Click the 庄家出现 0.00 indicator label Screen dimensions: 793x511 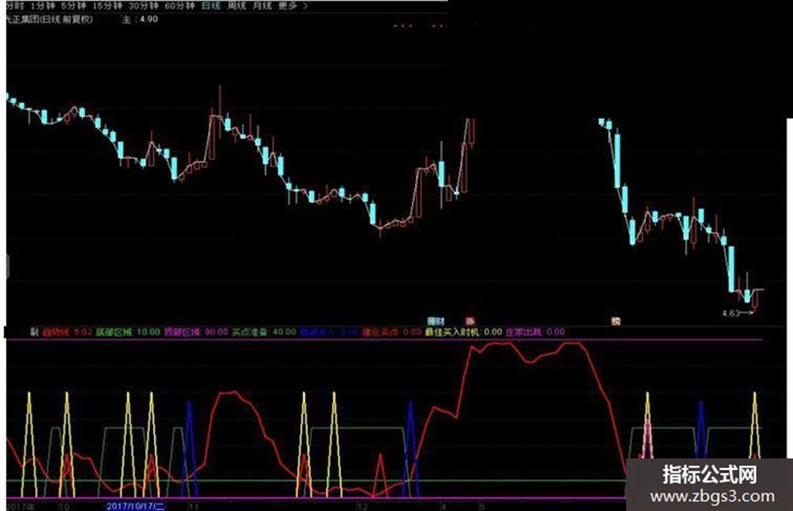535,332
